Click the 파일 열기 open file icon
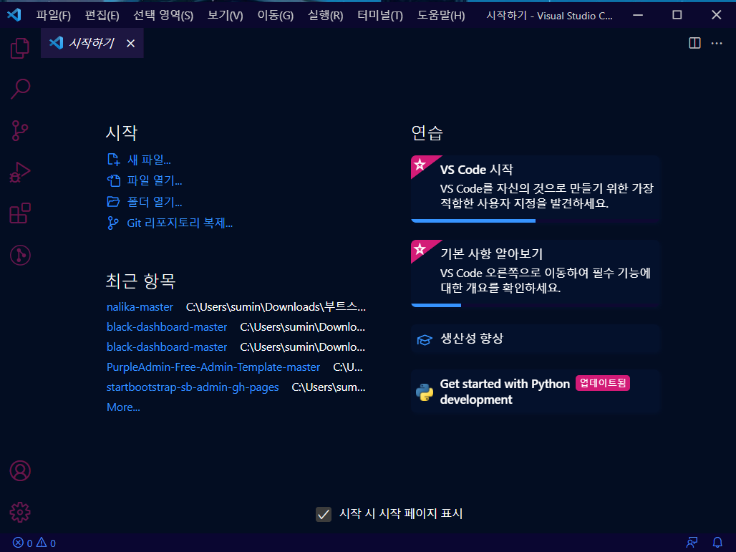The image size is (736, 552). click(x=113, y=180)
